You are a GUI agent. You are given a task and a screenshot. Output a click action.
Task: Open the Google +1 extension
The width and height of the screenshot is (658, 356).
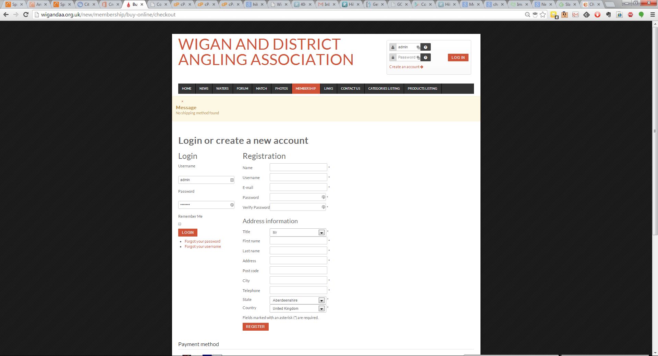[x=575, y=15]
